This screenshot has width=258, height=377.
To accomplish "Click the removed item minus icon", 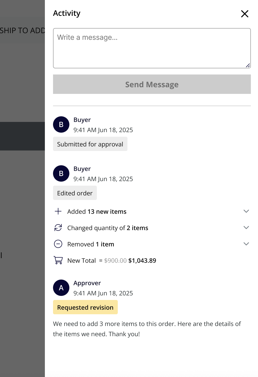I will pos(58,244).
